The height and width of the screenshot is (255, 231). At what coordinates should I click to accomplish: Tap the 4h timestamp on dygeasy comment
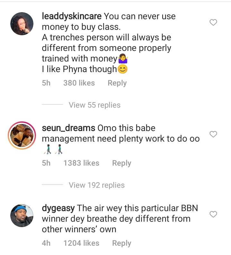pyautogui.click(x=46, y=243)
